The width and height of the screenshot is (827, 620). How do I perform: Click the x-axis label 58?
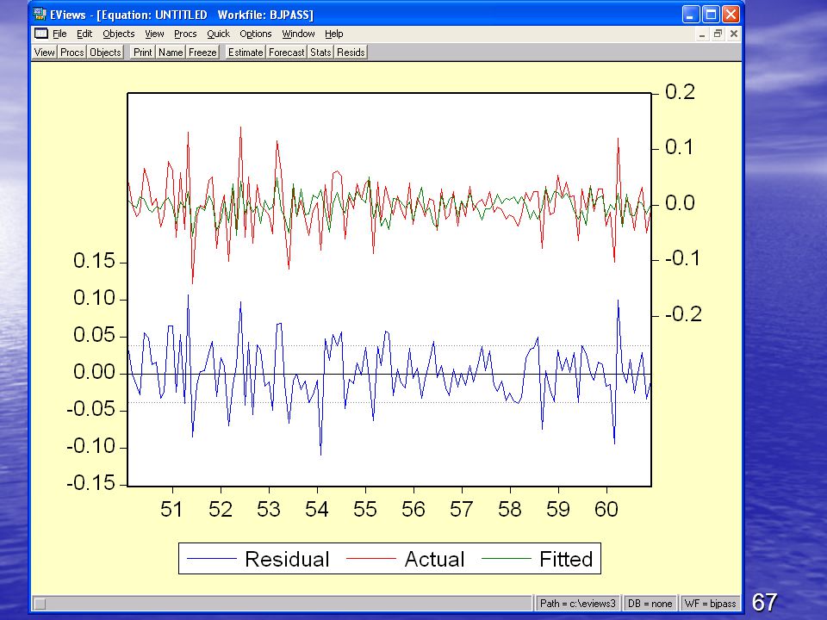click(x=509, y=509)
